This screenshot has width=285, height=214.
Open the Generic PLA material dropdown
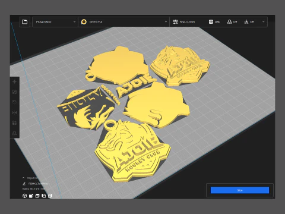[124, 22]
